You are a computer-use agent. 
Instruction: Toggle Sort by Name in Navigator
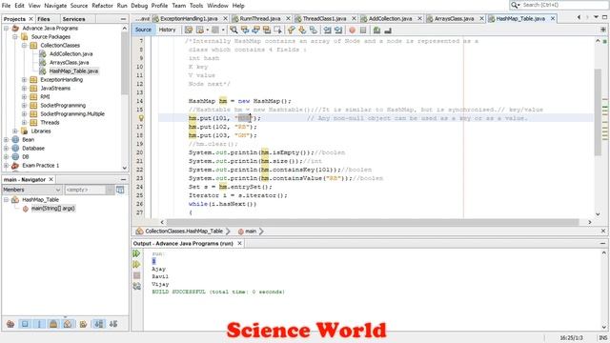click(x=99, y=324)
